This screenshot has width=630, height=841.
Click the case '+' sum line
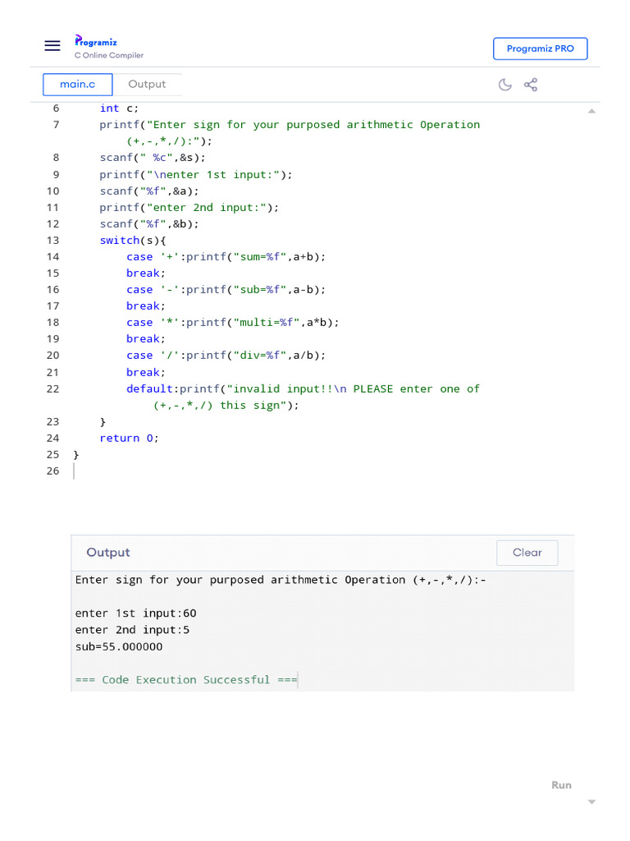coord(226,257)
